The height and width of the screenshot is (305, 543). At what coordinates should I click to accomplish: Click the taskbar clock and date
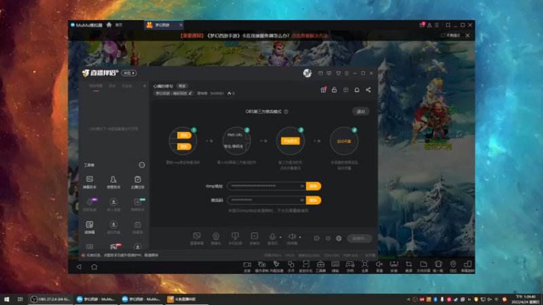pyautogui.click(x=525, y=299)
